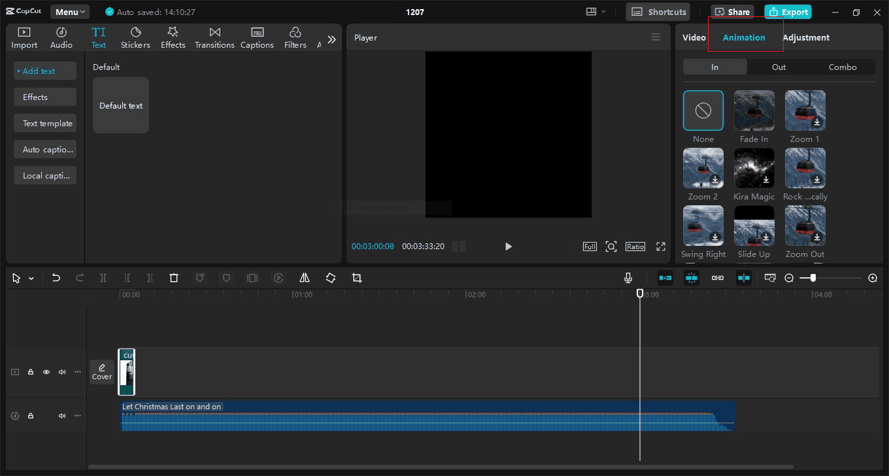Select the In animation sub-tab

click(715, 67)
